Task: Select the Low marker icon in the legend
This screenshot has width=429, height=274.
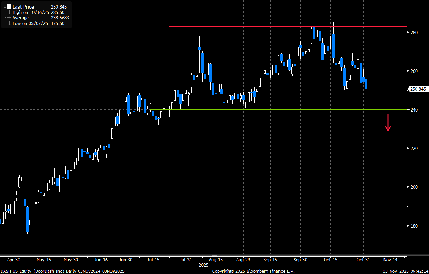Action: (9, 23)
